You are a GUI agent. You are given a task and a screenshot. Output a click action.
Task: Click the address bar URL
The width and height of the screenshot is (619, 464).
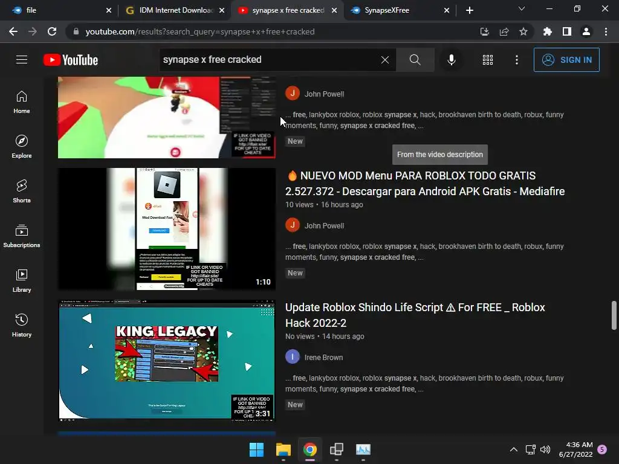coord(199,31)
